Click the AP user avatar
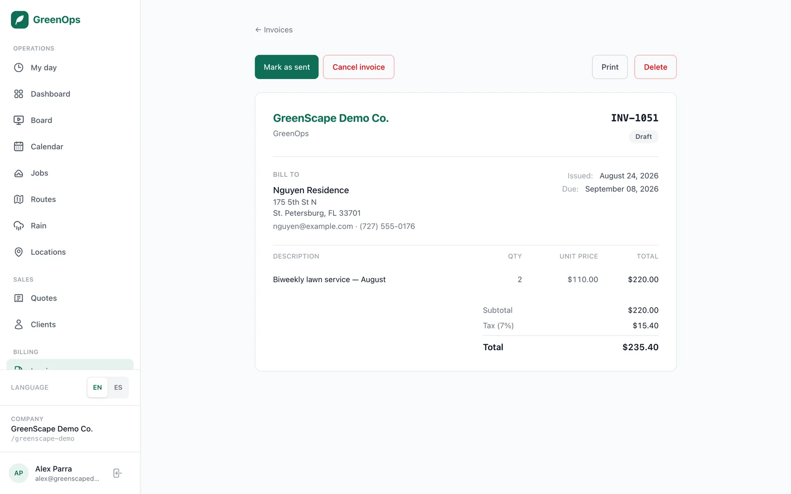This screenshot has height=494, width=791. [x=19, y=473]
